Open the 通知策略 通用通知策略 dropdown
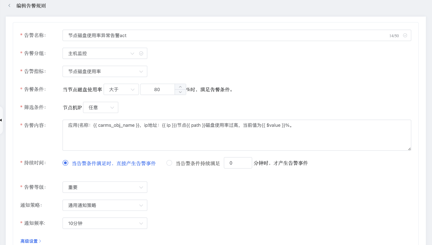Viewport: 432px width, 245px height. point(104,205)
